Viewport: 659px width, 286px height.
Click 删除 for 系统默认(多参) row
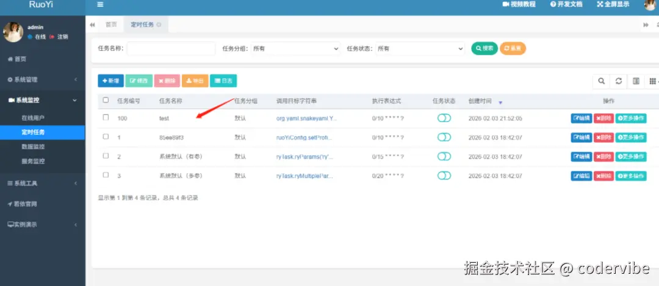pos(603,176)
